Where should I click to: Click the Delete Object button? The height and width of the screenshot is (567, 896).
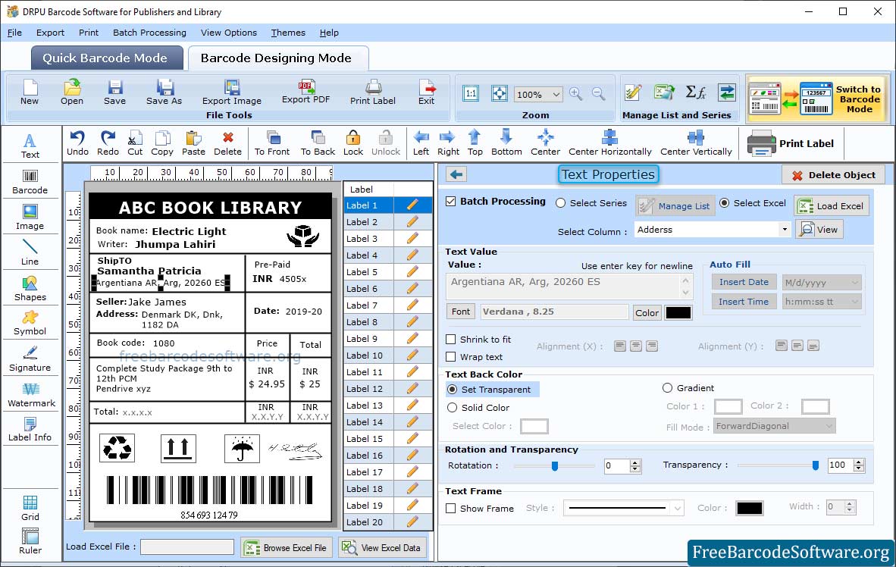pyautogui.click(x=833, y=175)
